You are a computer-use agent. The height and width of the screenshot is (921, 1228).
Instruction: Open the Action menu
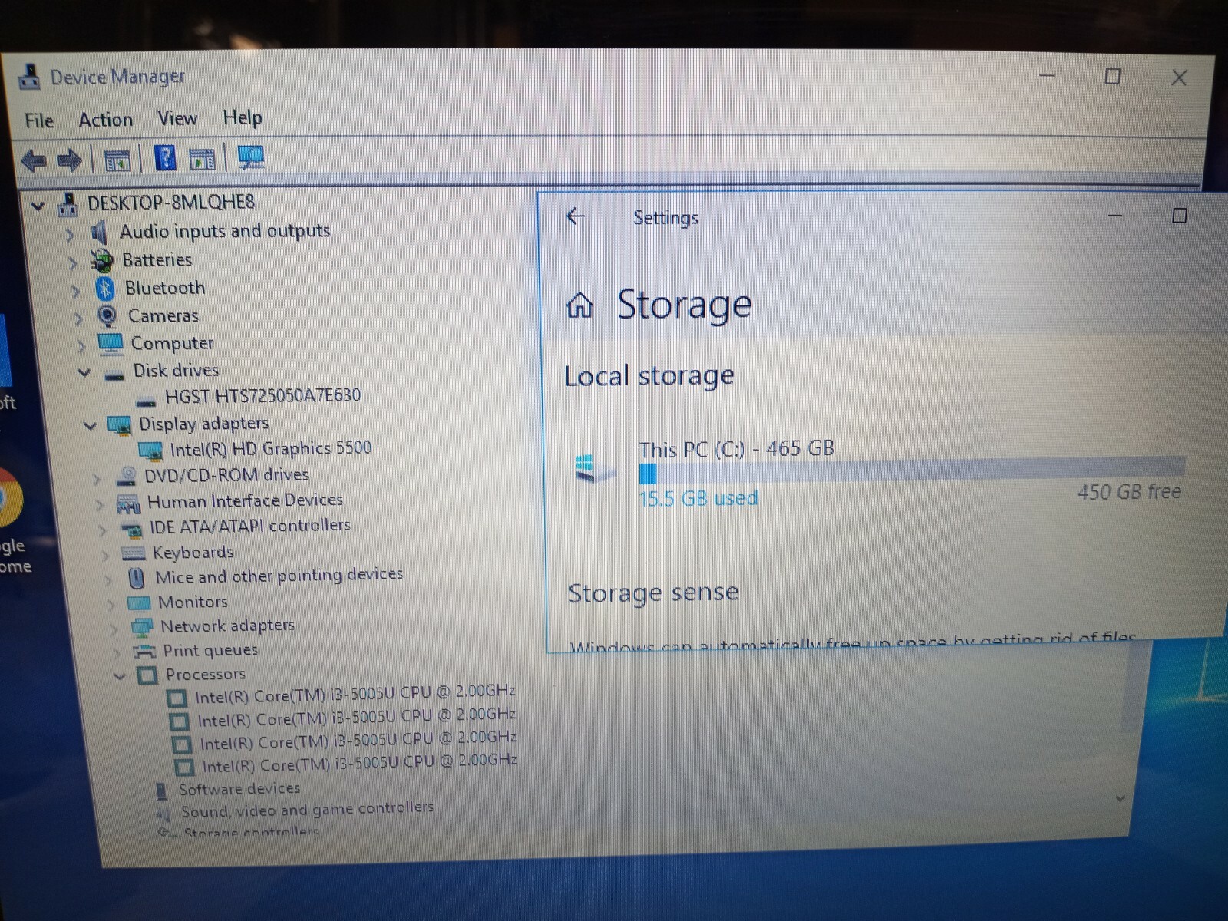click(105, 120)
